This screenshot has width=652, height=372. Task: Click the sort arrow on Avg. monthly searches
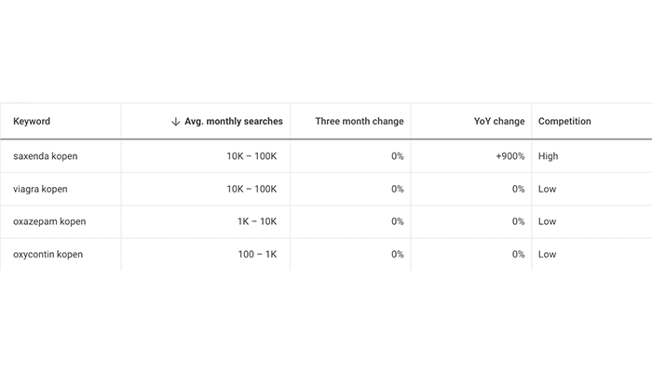pos(176,122)
